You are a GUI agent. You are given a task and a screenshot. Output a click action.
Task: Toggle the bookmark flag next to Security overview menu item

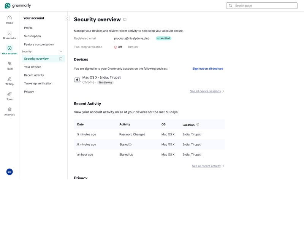point(61,59)
